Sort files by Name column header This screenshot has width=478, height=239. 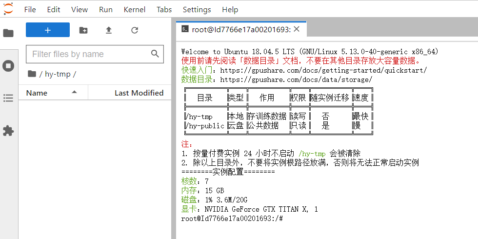(x=53, y=93)
